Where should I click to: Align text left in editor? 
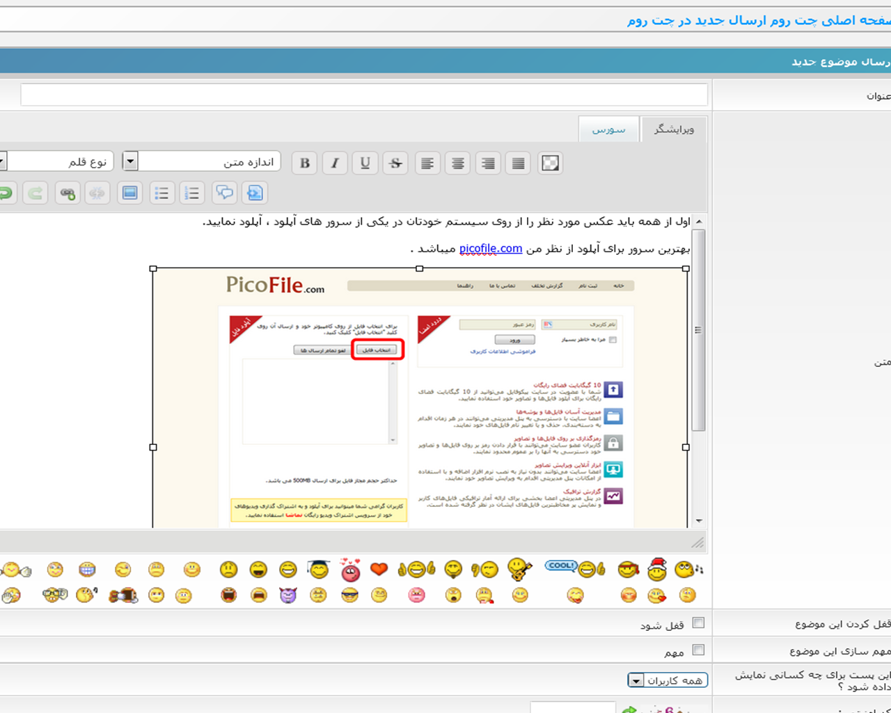[x=427, y=163]
